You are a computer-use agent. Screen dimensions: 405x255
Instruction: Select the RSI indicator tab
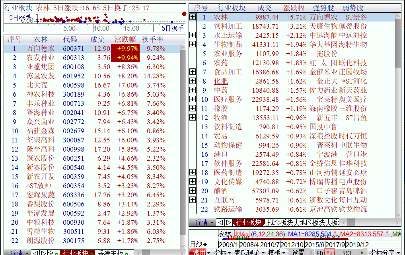347,253
